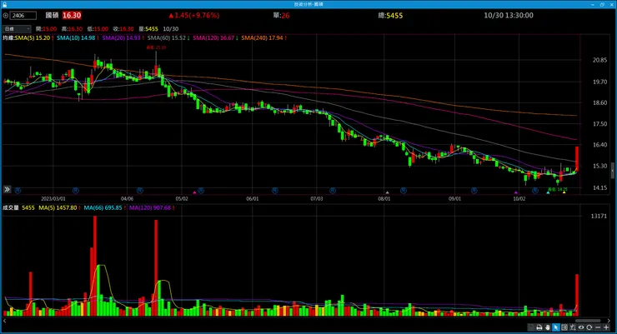Focus the 2406 symbol input field

pyautogui.click(x=23, y=16)
